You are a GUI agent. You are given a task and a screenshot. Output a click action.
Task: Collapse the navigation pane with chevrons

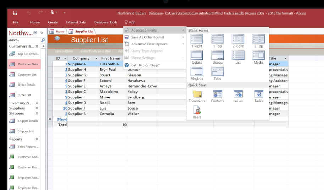tap(42, 33)
